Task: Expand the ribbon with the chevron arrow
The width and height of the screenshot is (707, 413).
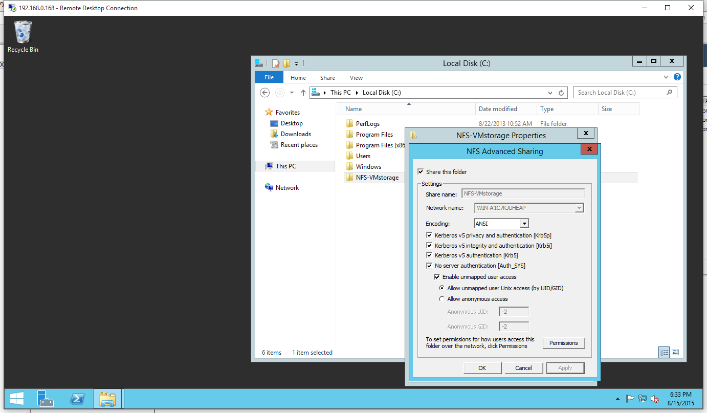Action: click(666, 77)
